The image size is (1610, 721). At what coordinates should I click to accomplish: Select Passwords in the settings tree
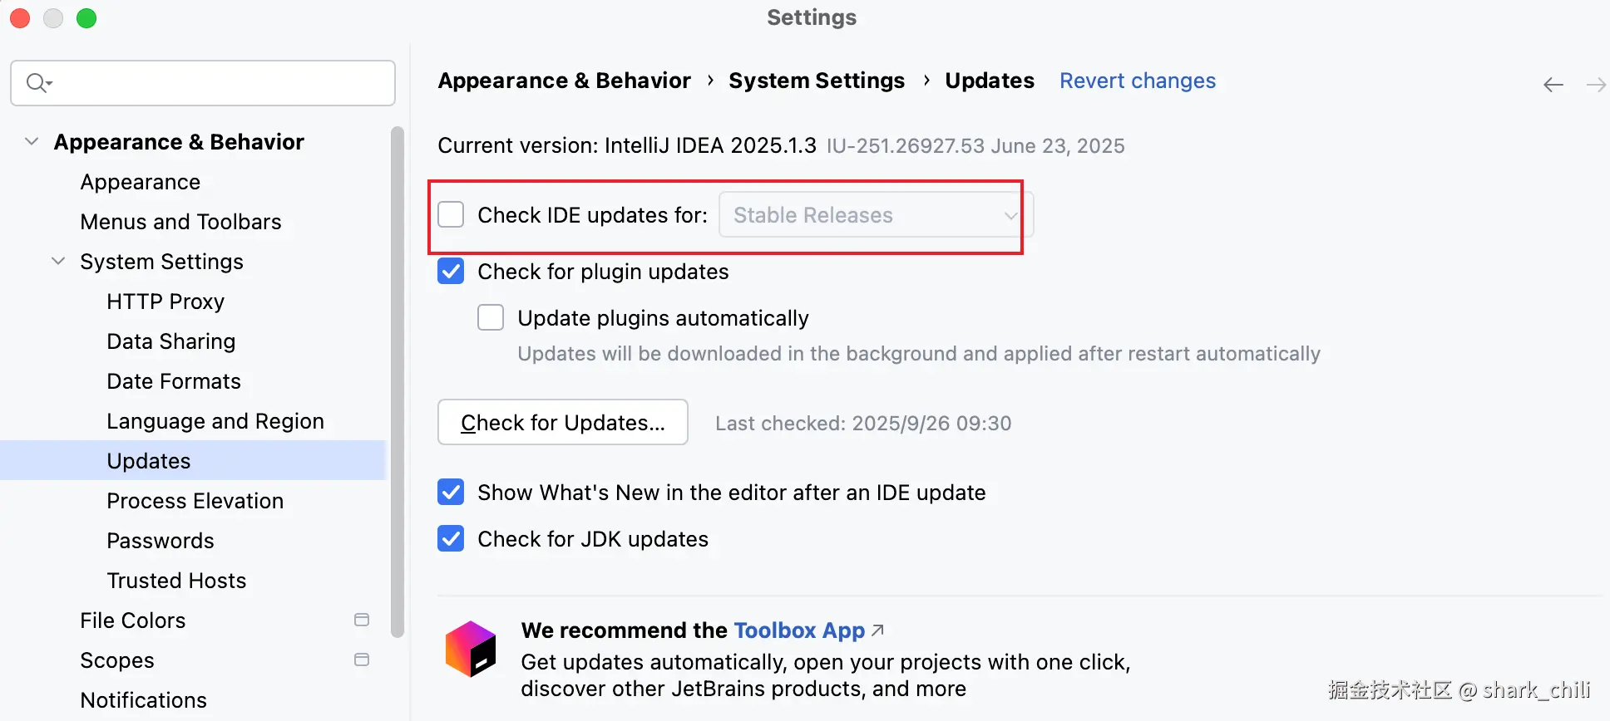coord(161,541)
